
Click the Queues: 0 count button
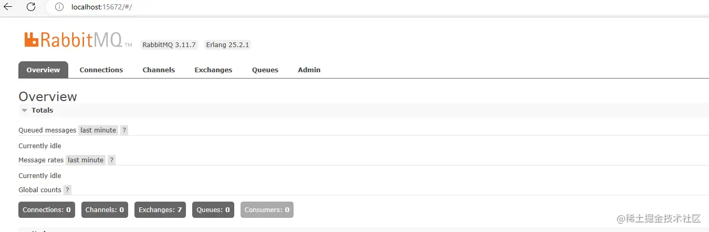click(213, 210)
